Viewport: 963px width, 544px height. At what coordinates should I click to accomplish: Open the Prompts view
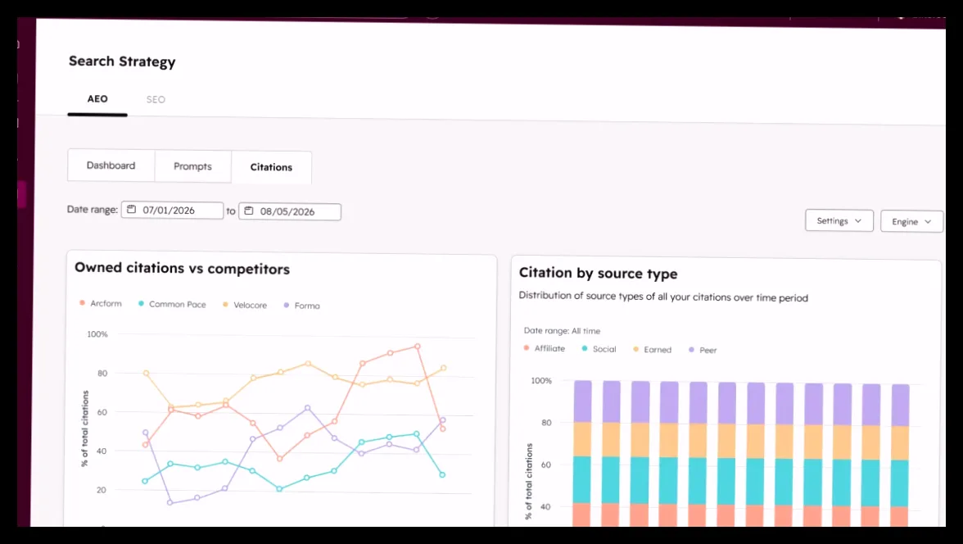[x=193, y=166]
